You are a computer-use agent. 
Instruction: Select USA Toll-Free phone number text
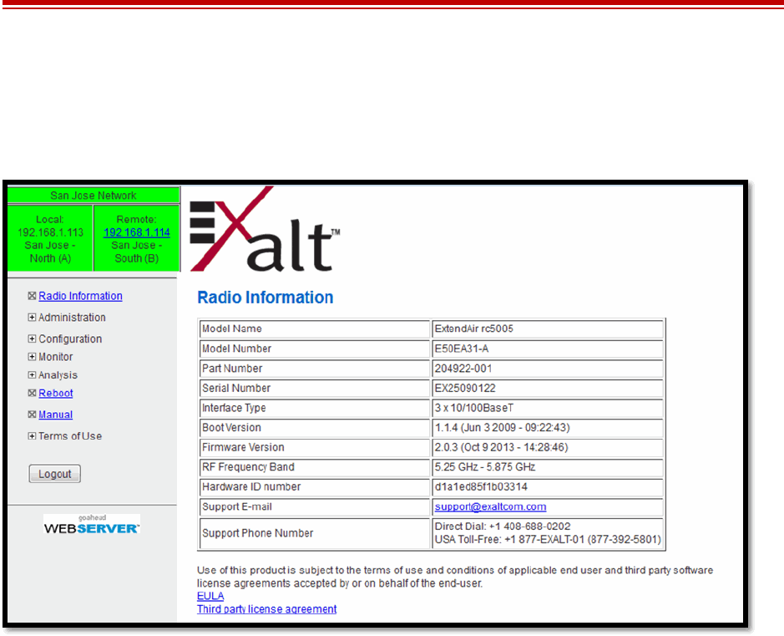(x=548, y=539)
